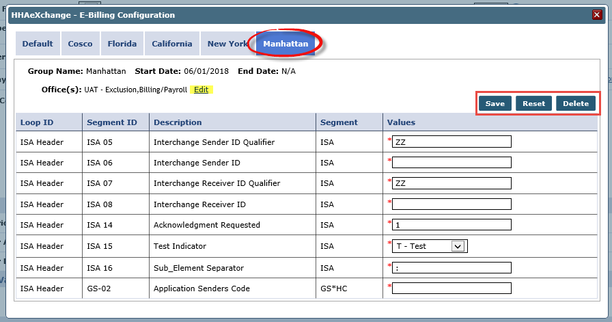Click the Edit link for Office(s)
Viewport: 612px width, 322px height.
[201, 90]
